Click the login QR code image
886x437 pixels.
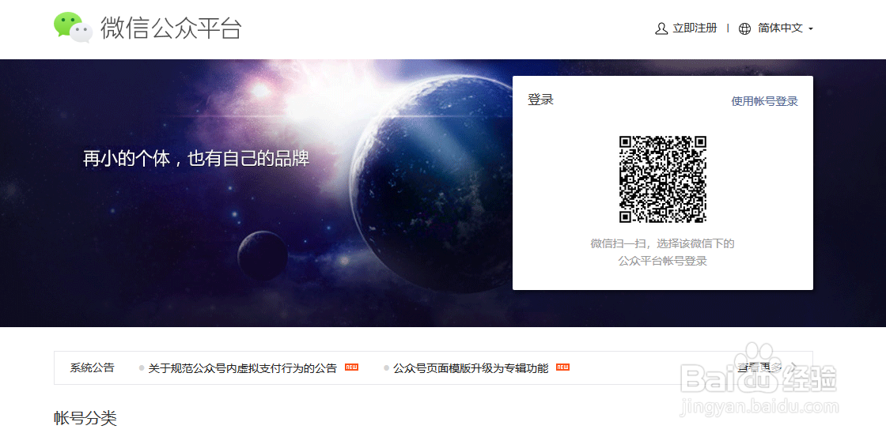tap(663, 179)
